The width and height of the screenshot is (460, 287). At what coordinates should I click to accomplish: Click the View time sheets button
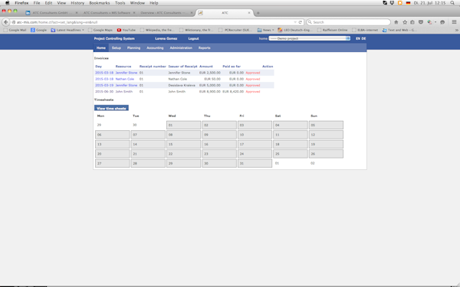tap(111, 109)
